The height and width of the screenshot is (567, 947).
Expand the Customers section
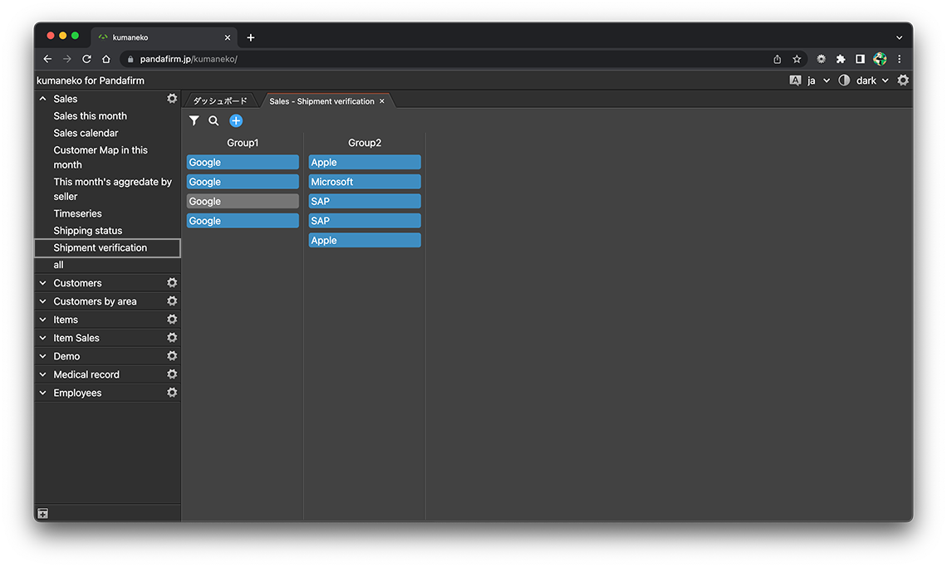click(x=43, y=282)
